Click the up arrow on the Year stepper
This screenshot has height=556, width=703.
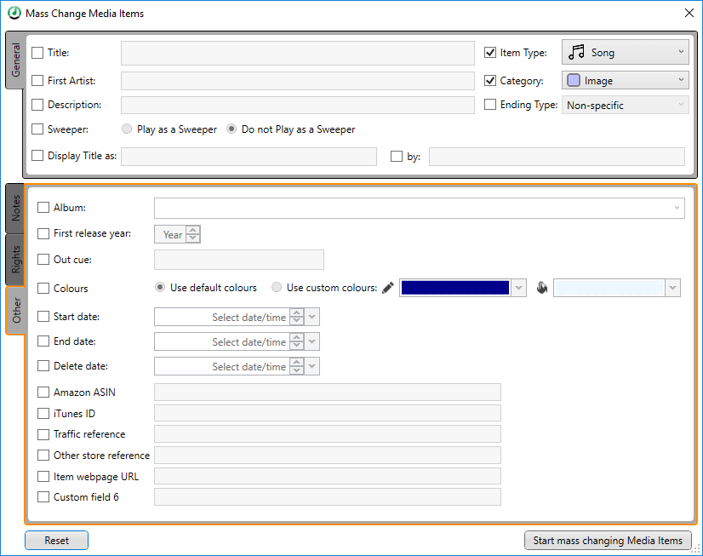tap(195, 230)
